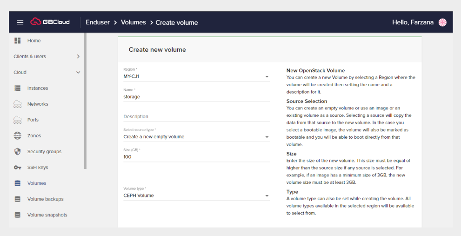Click the Description text field
The width and height of the screenshot is (461, 236).
click(x=196, y=117)
